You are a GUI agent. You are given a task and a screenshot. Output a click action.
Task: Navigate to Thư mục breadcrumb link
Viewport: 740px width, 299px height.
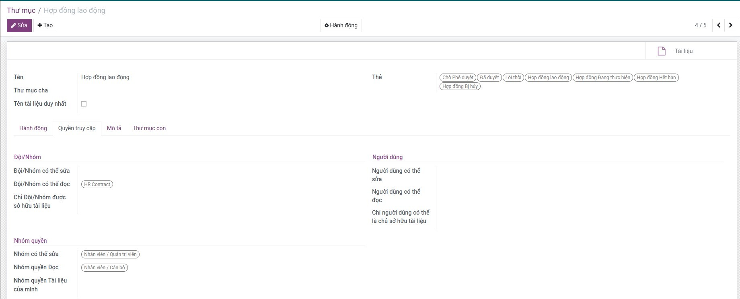[x=21, y=10]
